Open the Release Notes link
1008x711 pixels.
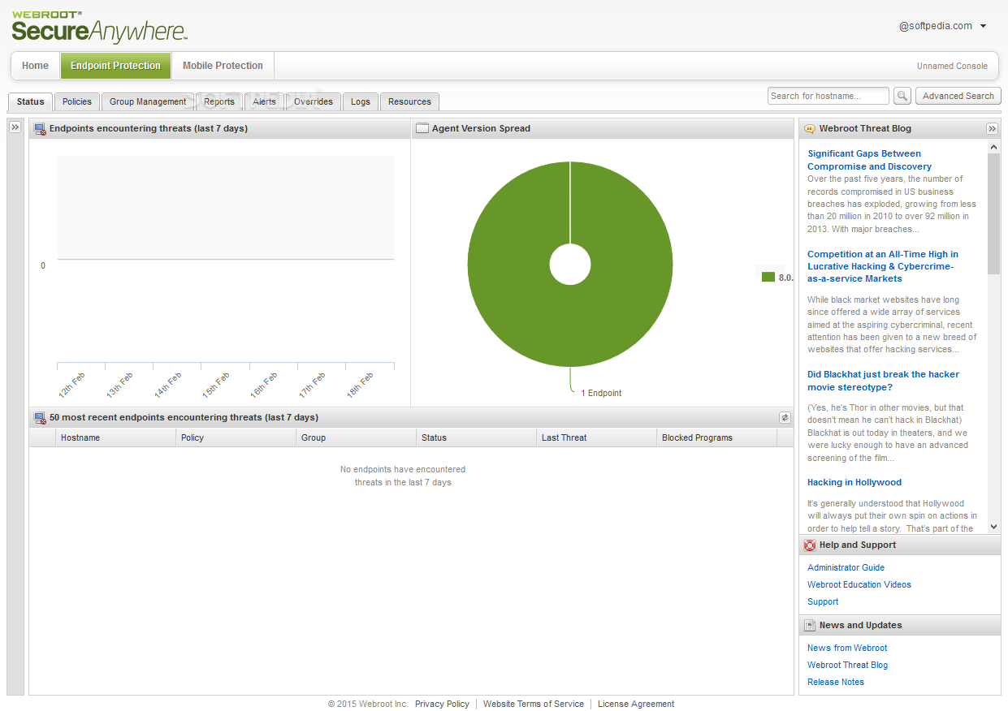tap(836, 682)
